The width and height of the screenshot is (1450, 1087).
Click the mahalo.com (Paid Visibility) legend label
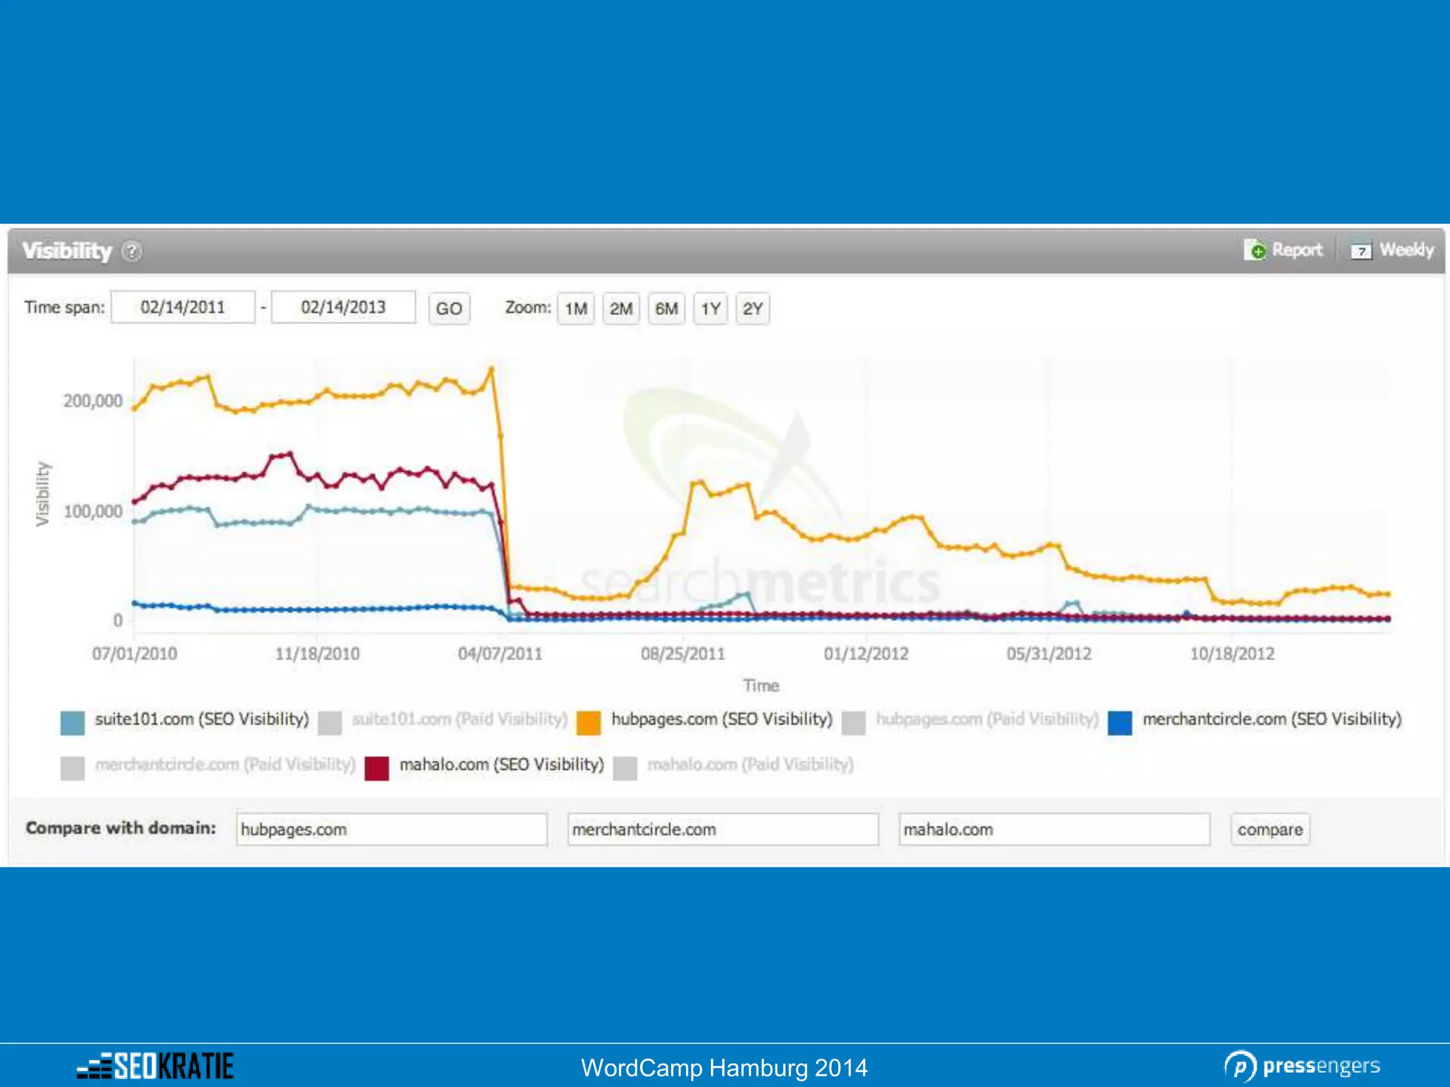[750, 765]
